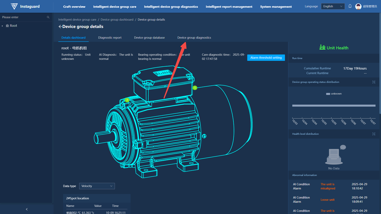Screen dimensions: 381x214
Task: Click the search magnifier icon in sidebar
Action: coord(48,17)
